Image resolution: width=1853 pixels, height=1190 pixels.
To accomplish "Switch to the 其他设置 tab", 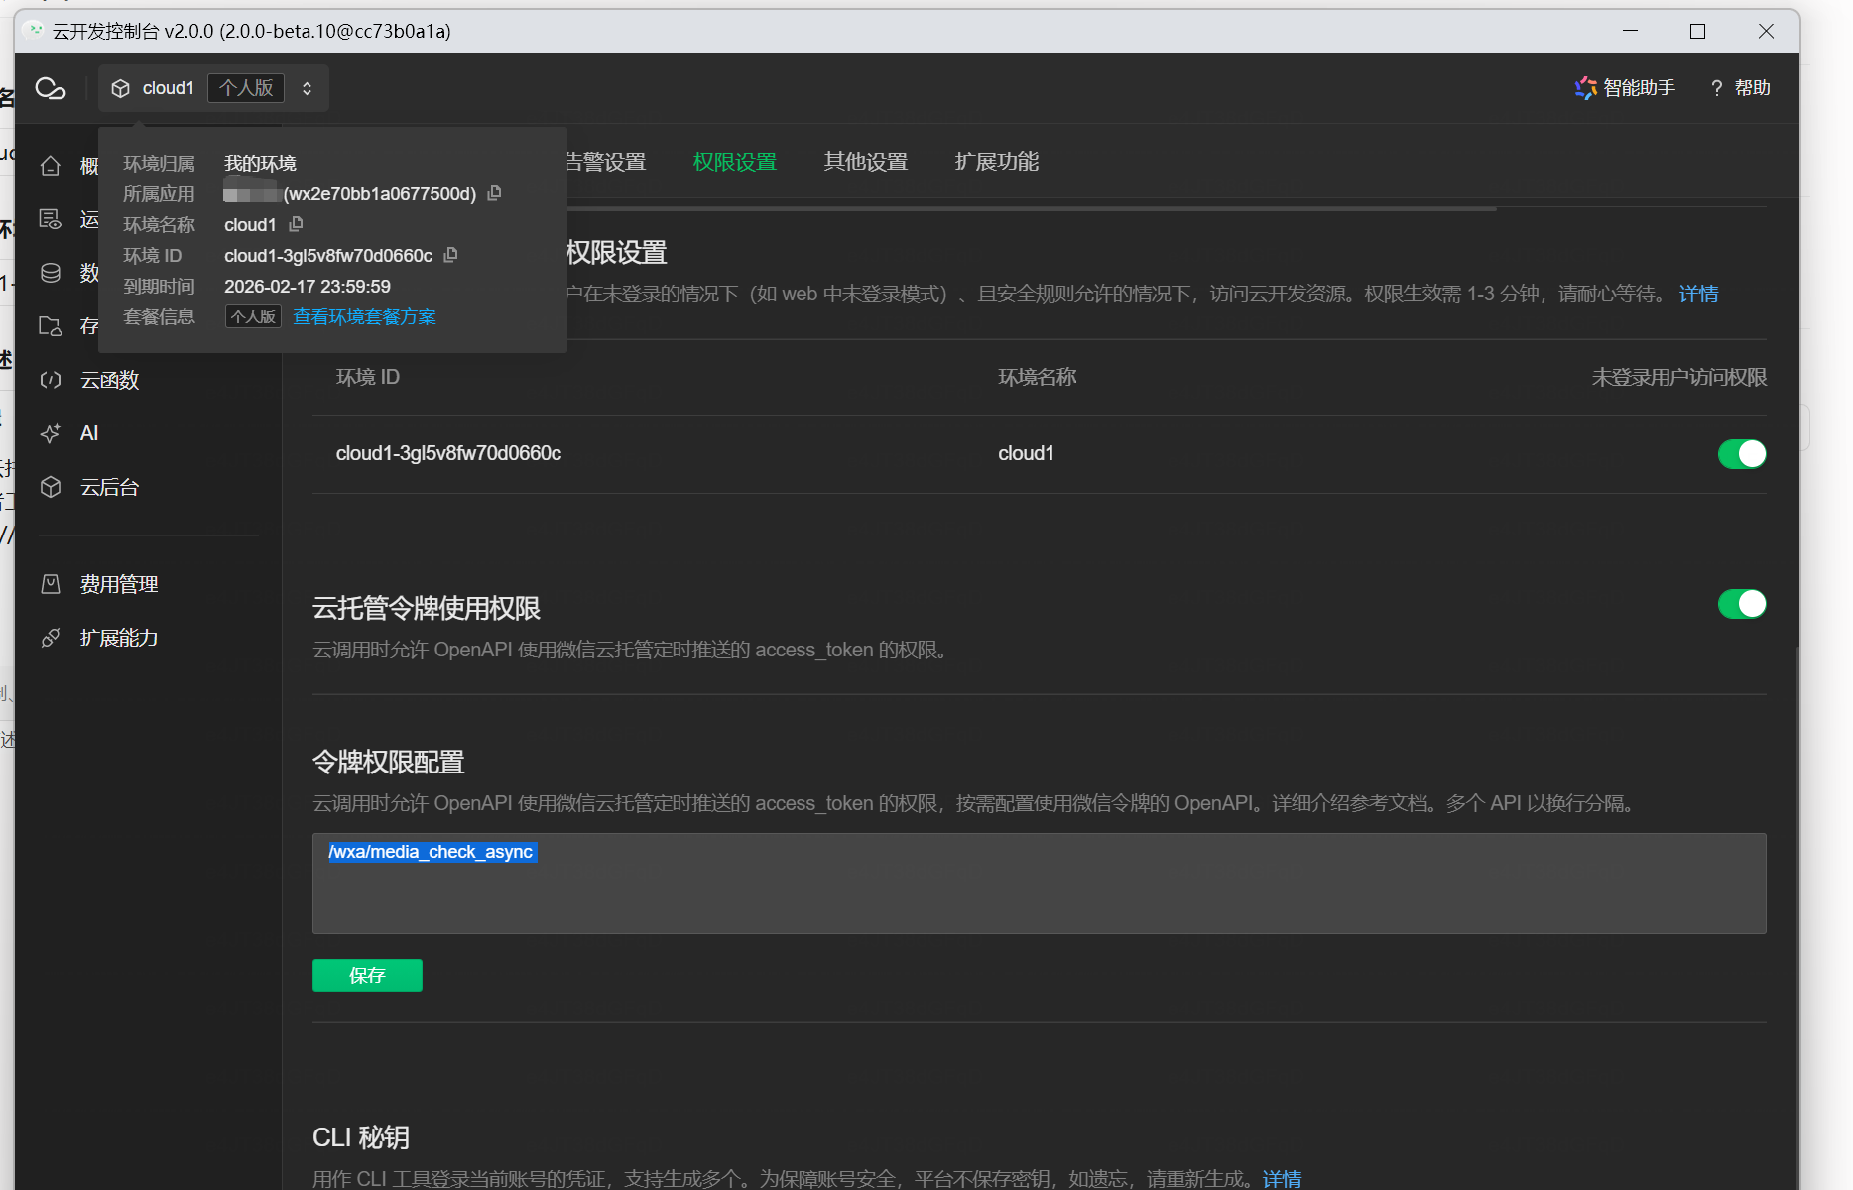I will click(865, 162).
